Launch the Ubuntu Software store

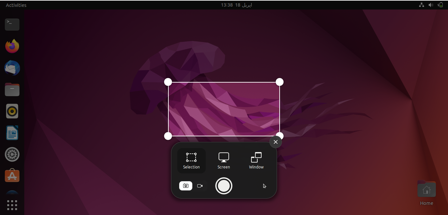pos(12,176)
